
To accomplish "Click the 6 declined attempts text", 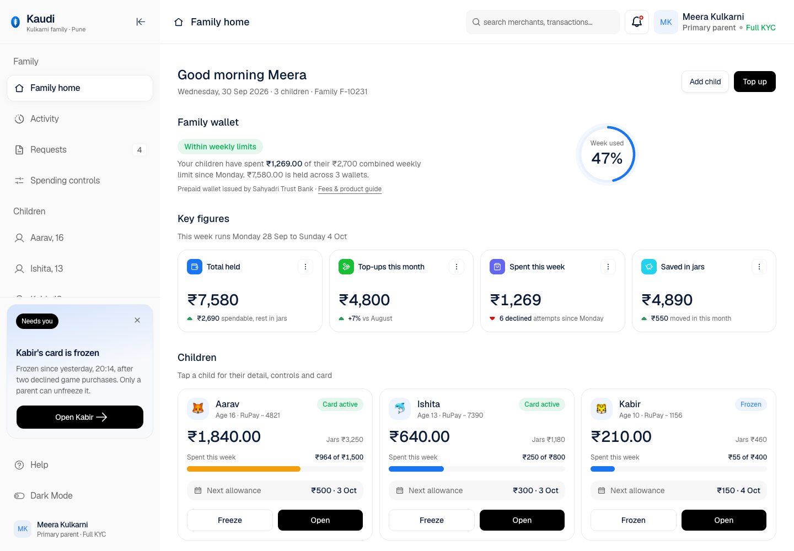I will click(x=551, y=318).
